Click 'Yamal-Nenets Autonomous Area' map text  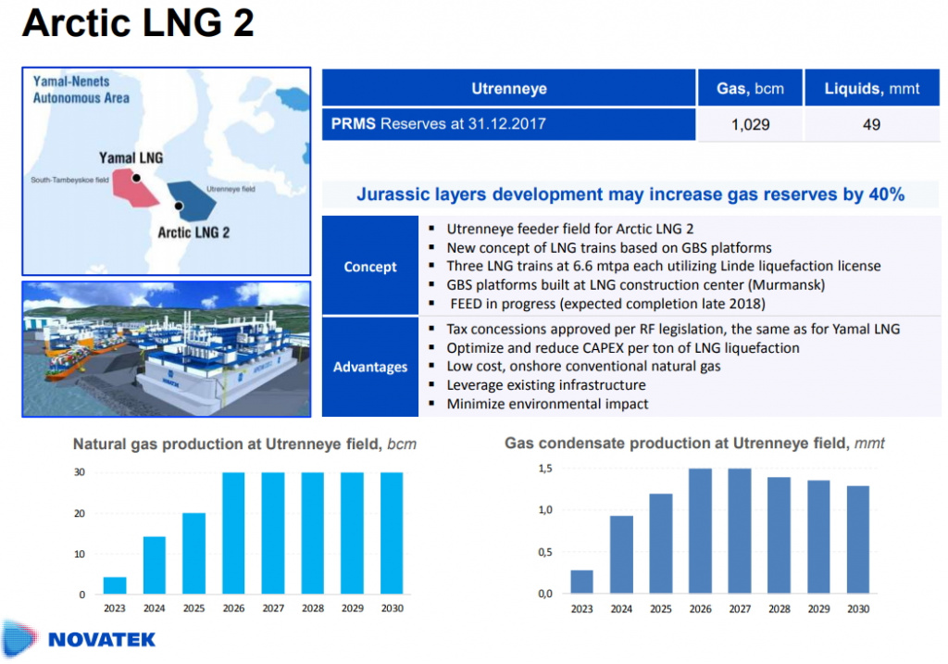pyautogui.click(x=81, y=90)
